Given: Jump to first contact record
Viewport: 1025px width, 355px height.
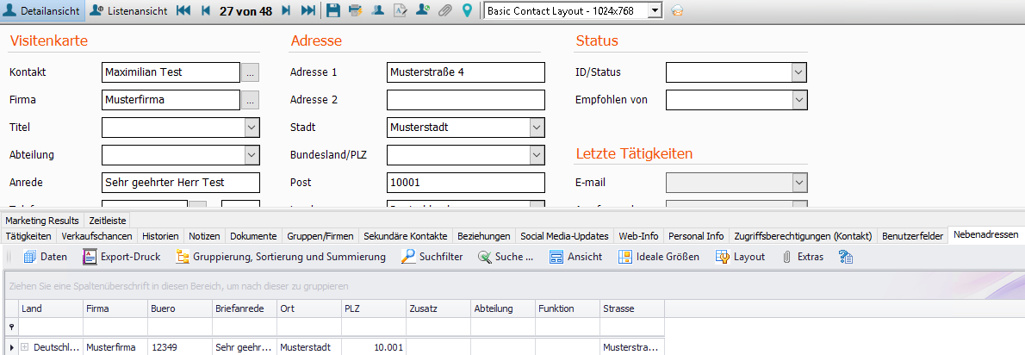Looking at the screenshot, I should tap(183, 10).
